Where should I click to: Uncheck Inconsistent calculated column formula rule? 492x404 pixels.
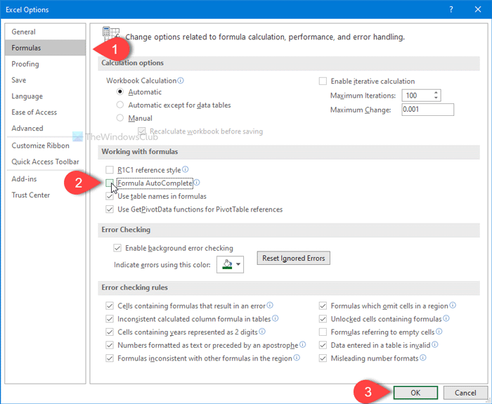coord(110,319)
